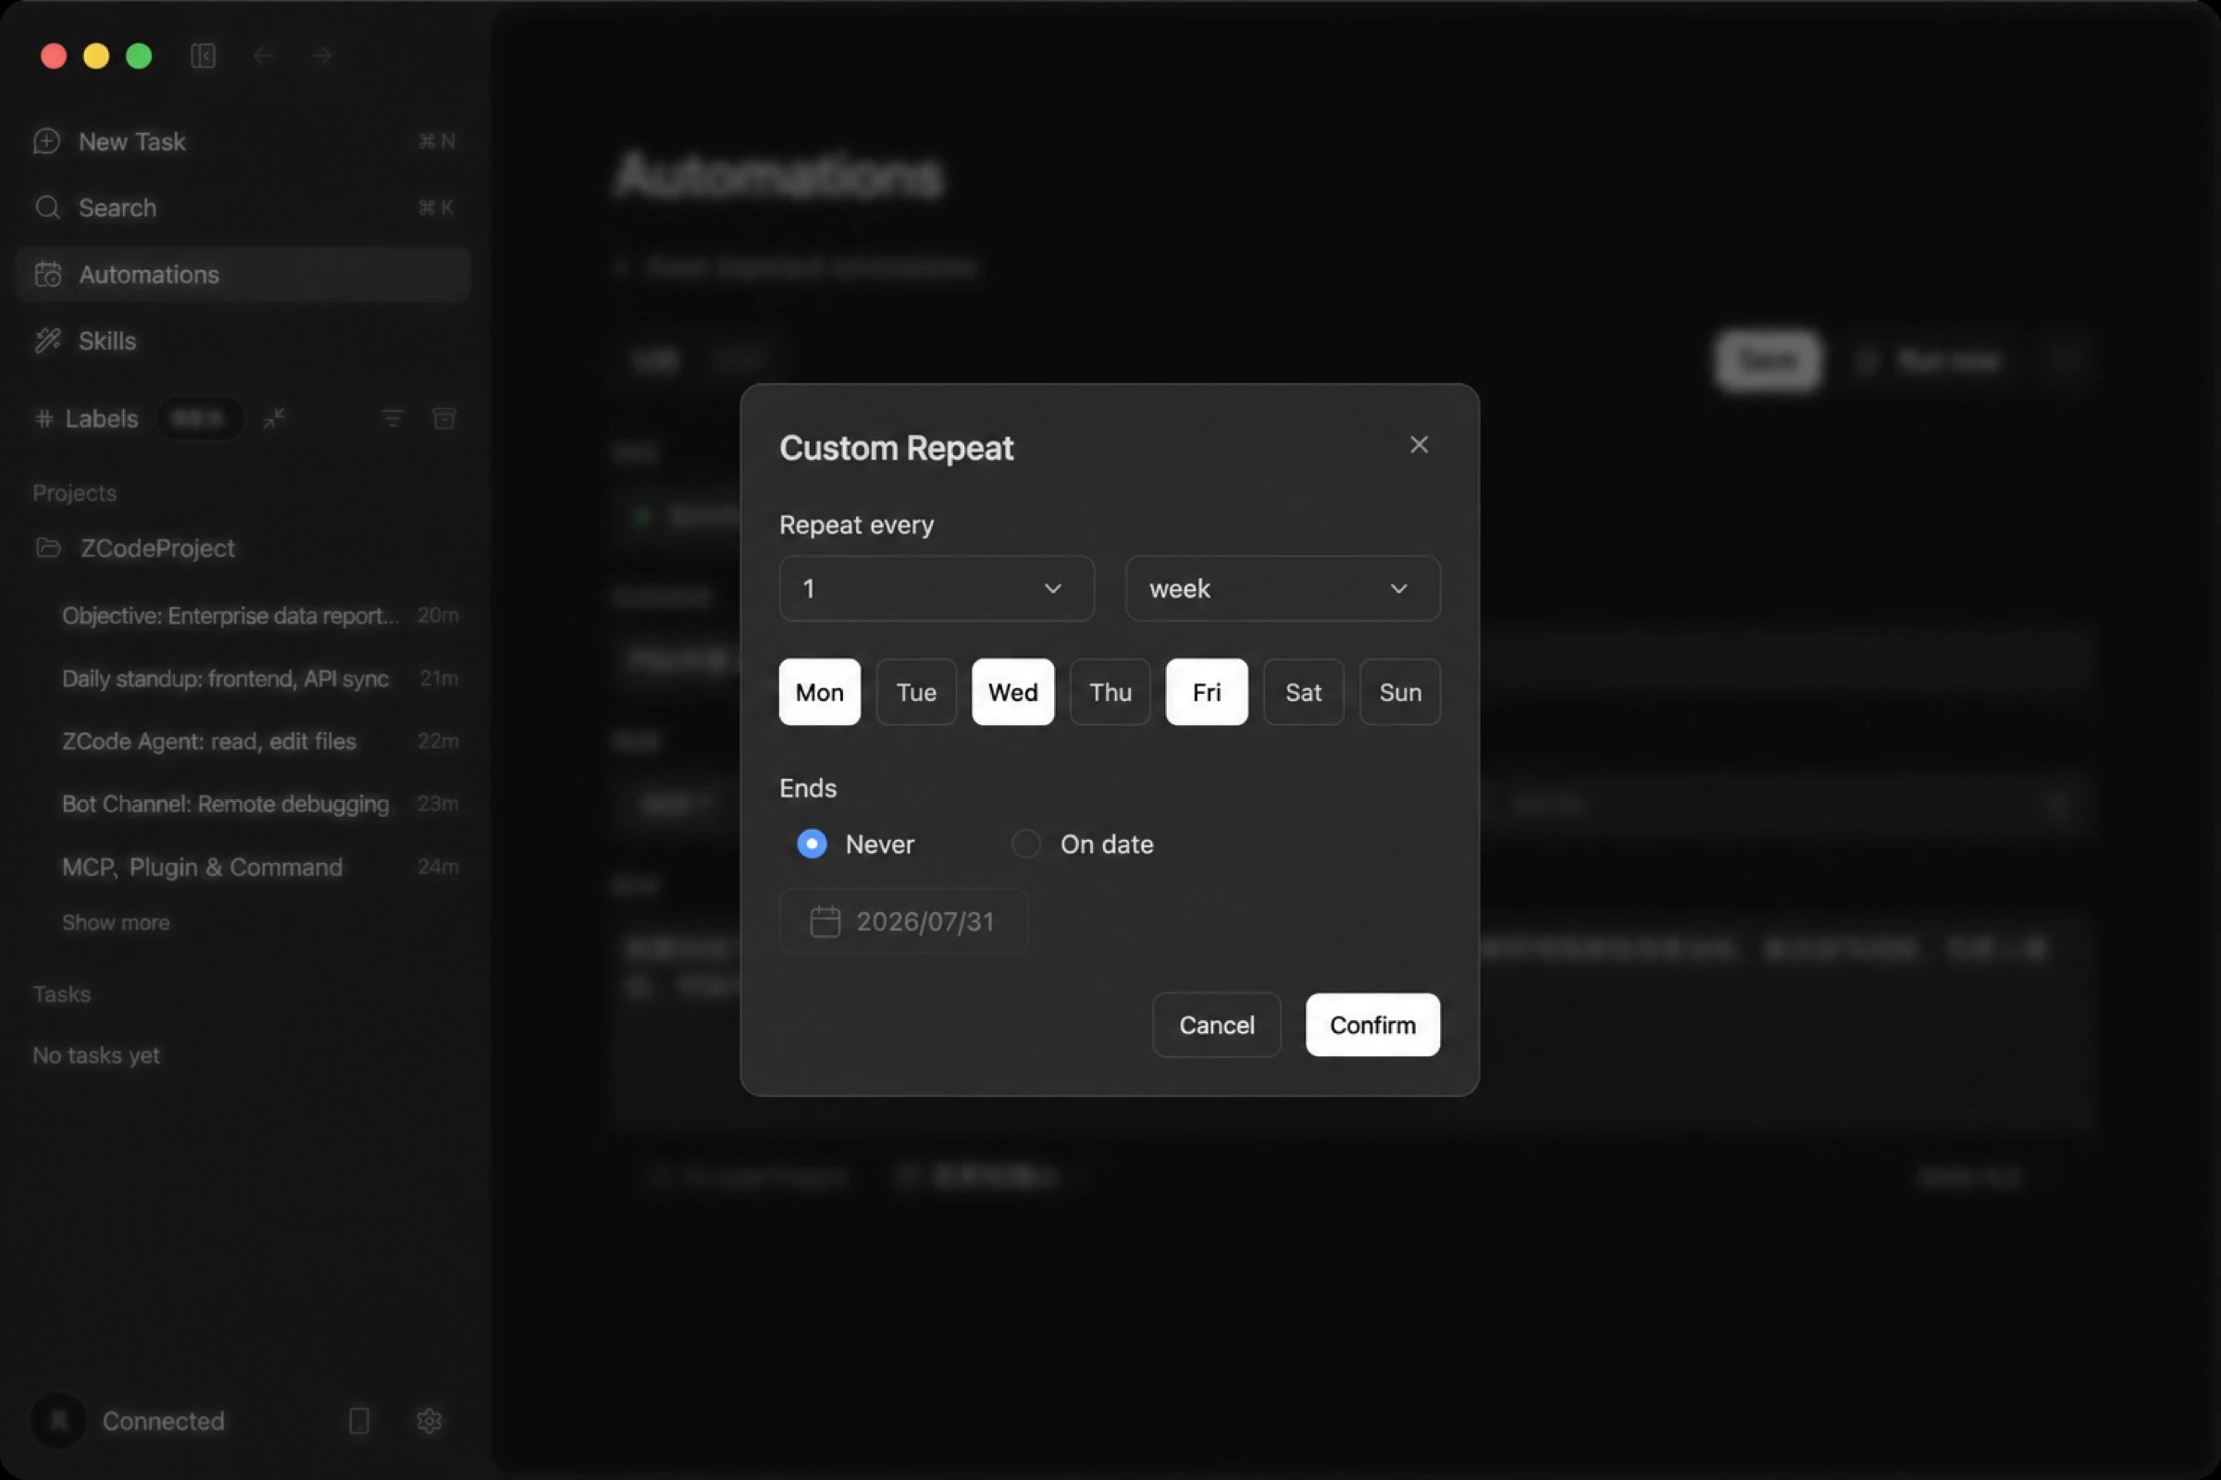Image resolution: width=2221 pixels, height=1480 pixels.
Task: Select the On date radio option
Action: (x=1026, y=844)
